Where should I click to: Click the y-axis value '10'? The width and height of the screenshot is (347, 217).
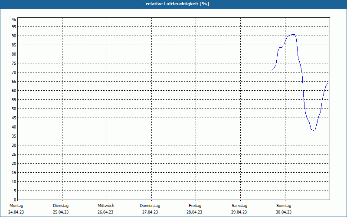(14, 182)
